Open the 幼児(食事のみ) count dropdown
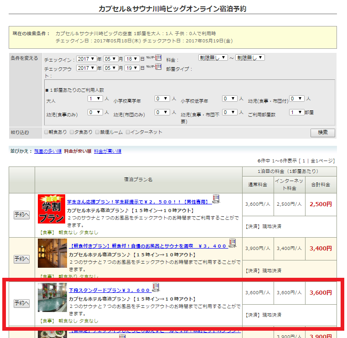Screen dimensions: 347x338 point(95,112)
